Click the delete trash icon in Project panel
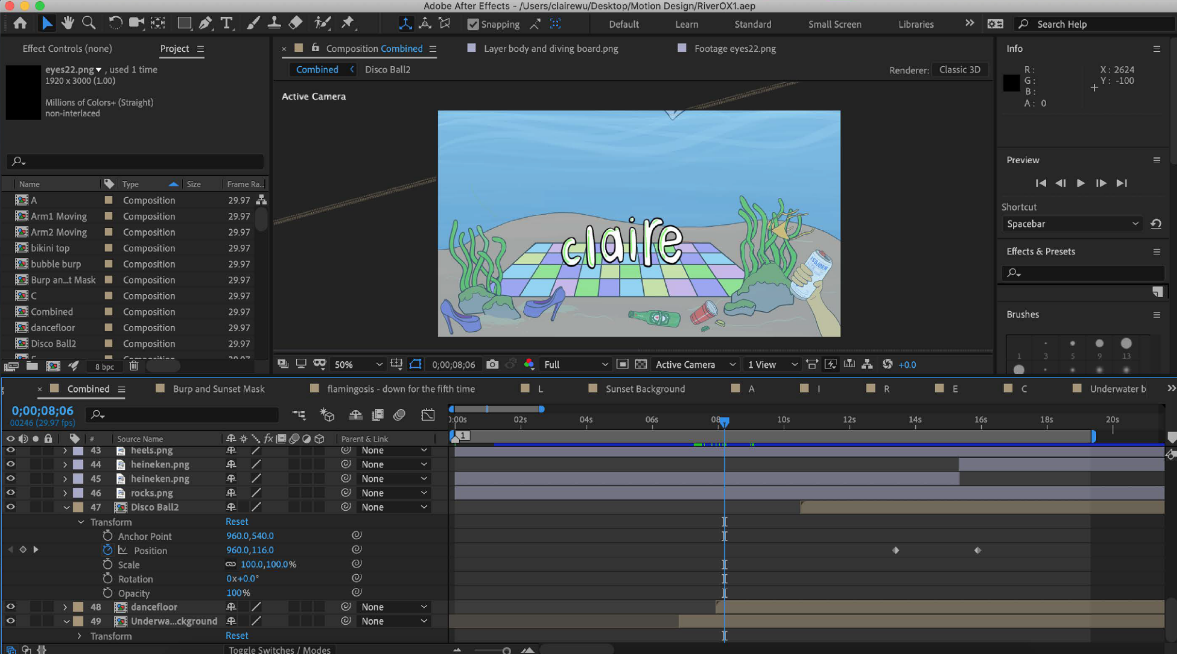Viewport: 1177px width, 654px height. [134, 366]
